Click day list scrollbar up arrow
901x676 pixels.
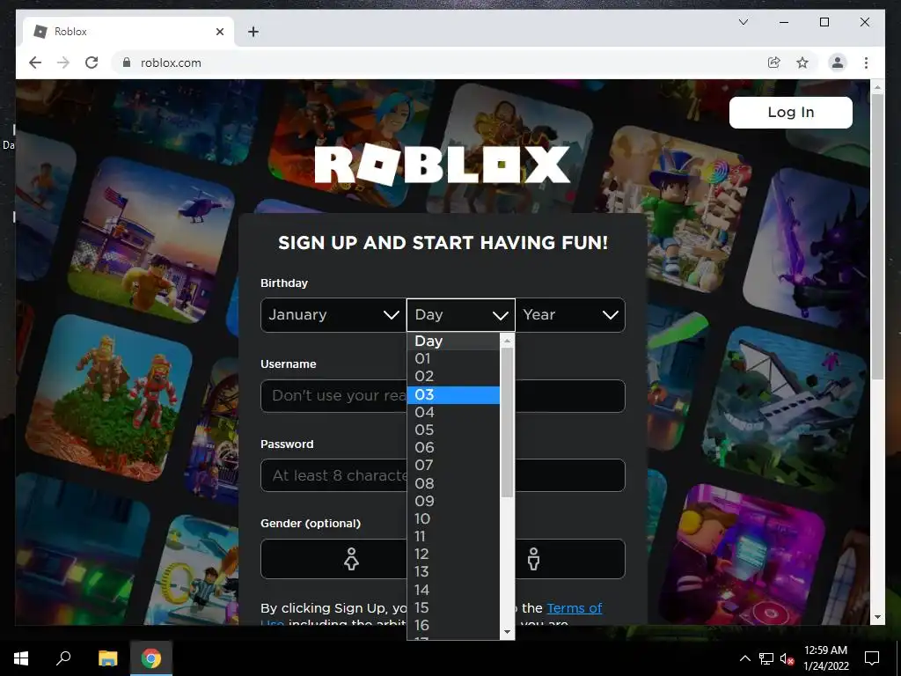point(507,341)
